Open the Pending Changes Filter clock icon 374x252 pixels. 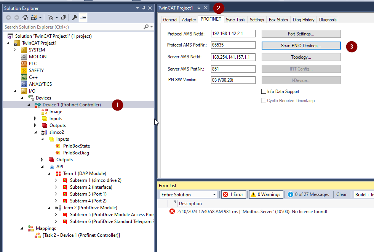click(x=51, y=18)
